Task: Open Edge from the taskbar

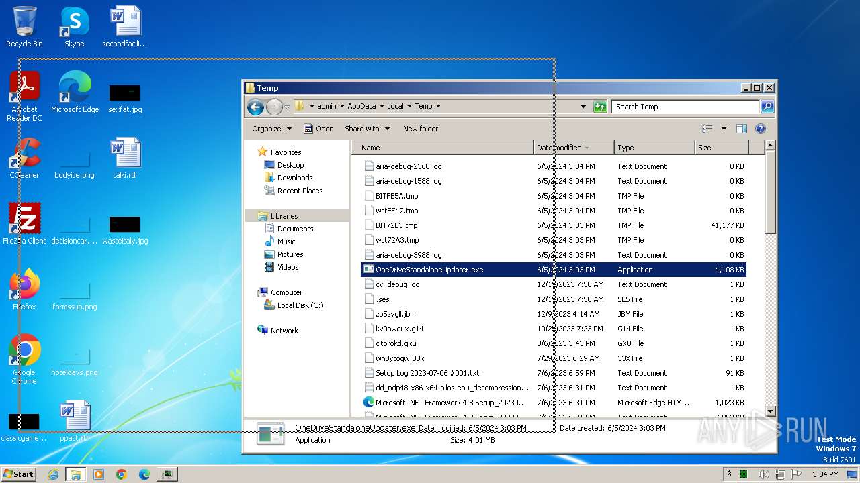Action: [144, 474]
